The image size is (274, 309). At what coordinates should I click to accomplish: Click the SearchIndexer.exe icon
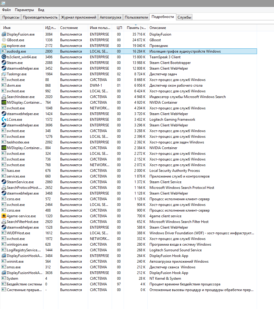pyautogui.click(x=4, y=97)
